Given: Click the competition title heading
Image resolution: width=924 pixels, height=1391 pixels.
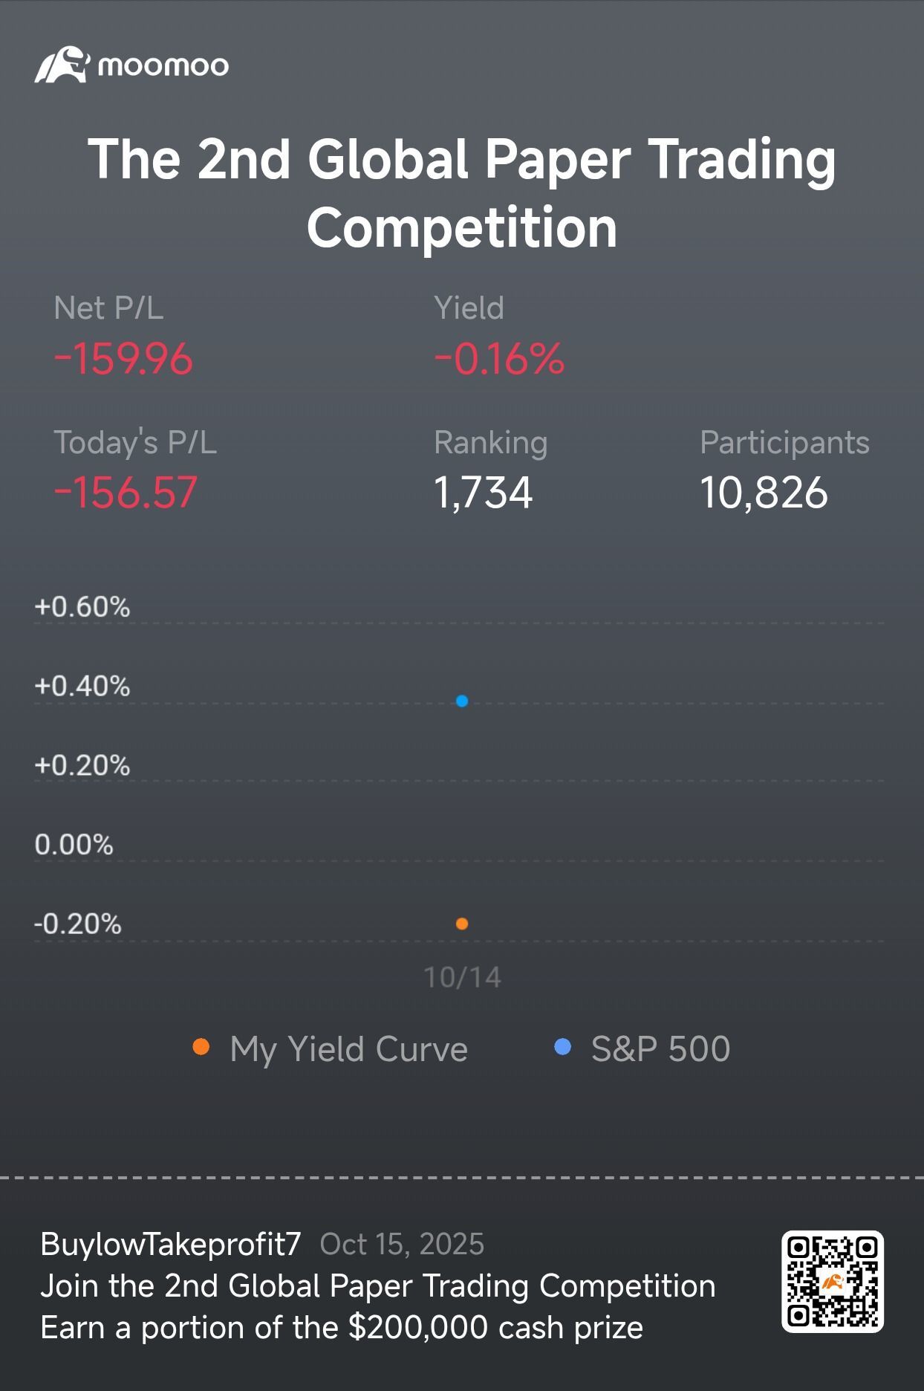Looking at the screenshot, I should [462, 193].
